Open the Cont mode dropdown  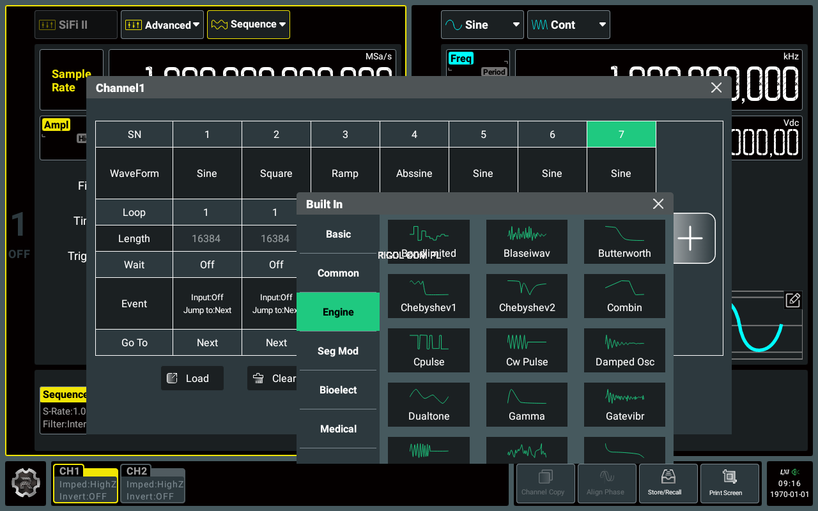pos(568,25)
